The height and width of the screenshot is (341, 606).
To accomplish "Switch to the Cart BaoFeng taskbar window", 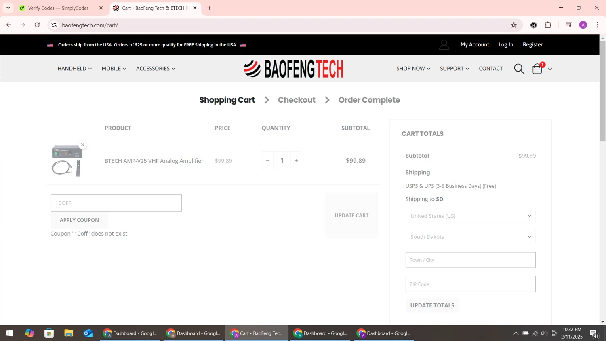I will [257, 333].
